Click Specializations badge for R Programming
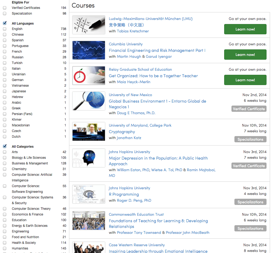The image size is (273, 253). point(250,202)
